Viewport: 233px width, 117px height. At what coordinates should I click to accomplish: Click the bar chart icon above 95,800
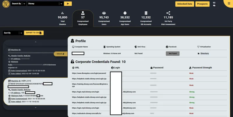point(63,13)
